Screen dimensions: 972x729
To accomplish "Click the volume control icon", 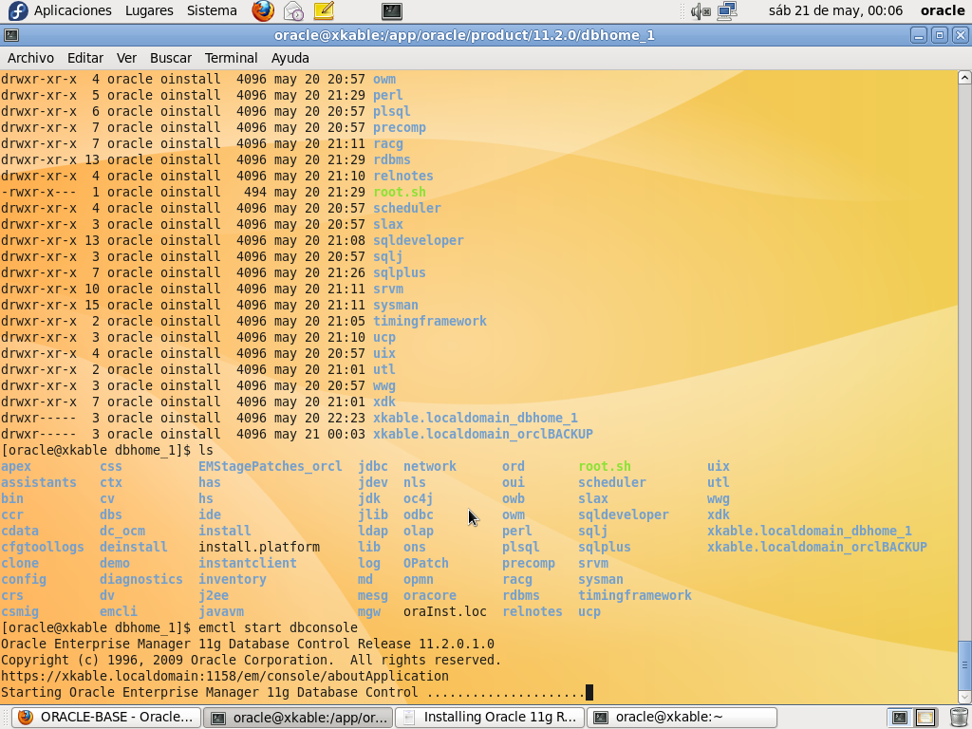I will coord(701,10).
